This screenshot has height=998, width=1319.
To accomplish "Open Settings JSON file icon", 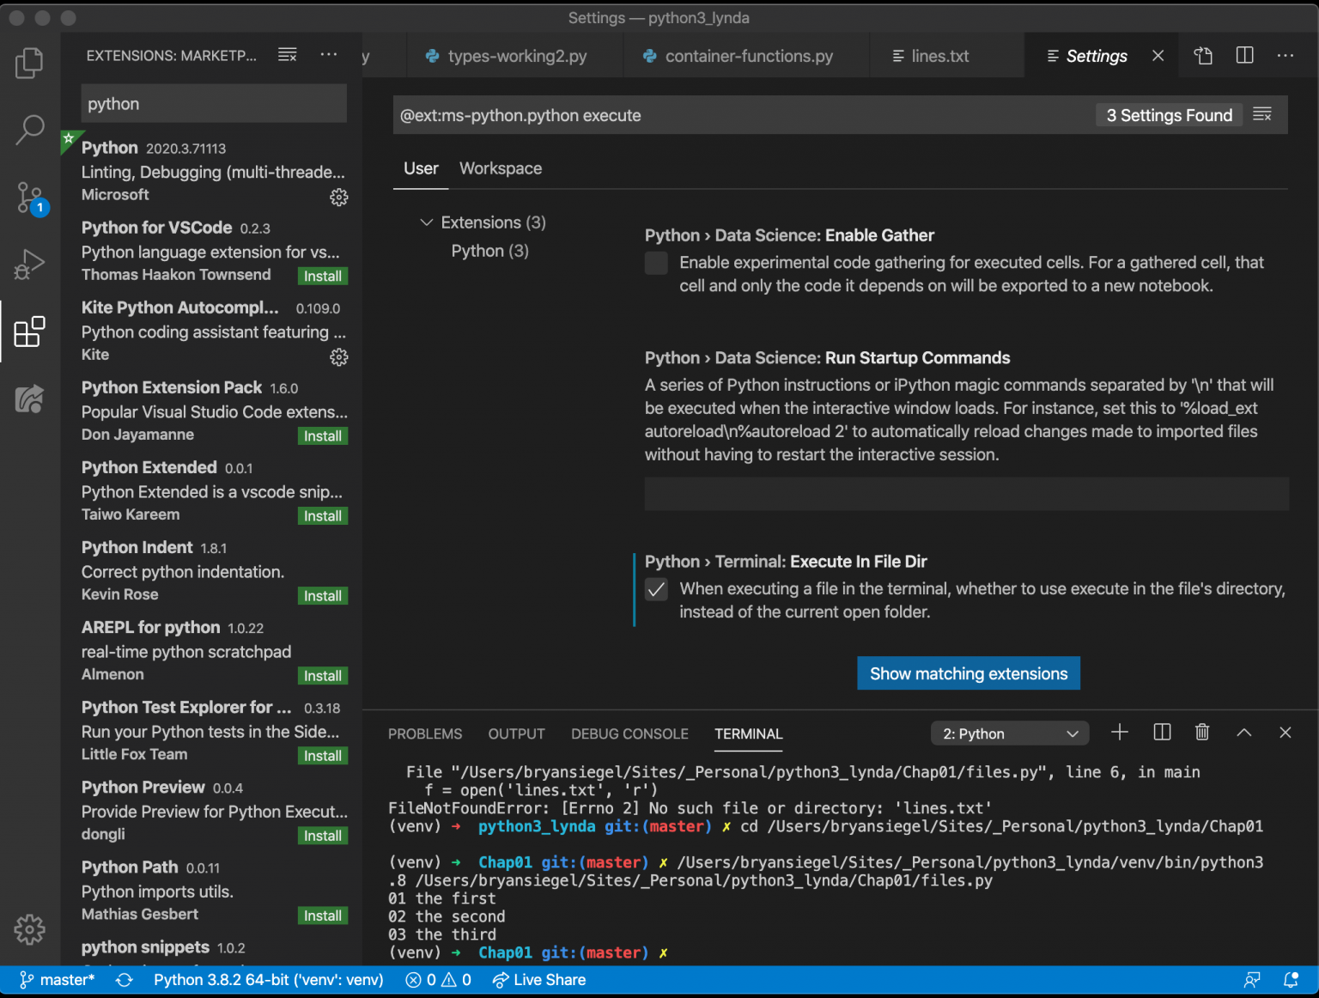I will coord(1203,56).
